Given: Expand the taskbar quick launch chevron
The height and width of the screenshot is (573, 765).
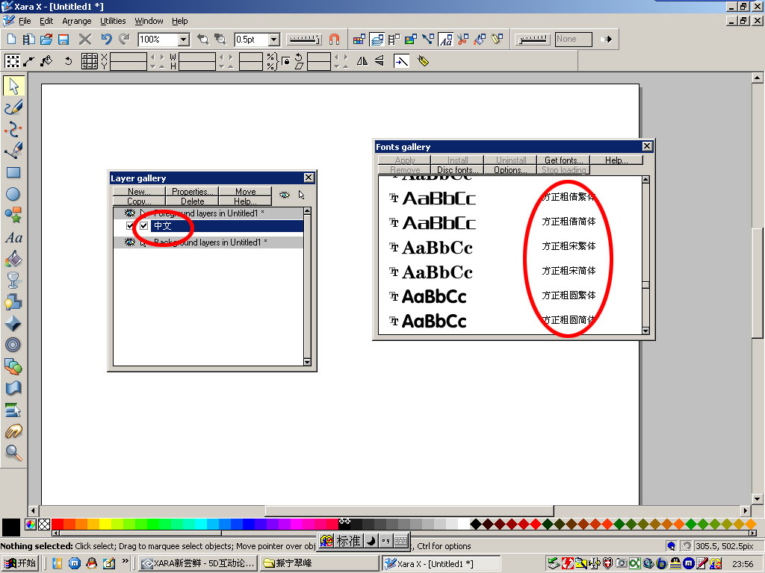Looking at the screenshot, I should point(126,561).
